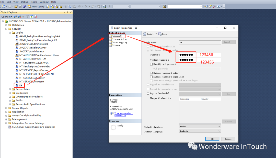Click the Password field
Screen dimensions: 276x158
pyautogui.click(x=200, y=55)
